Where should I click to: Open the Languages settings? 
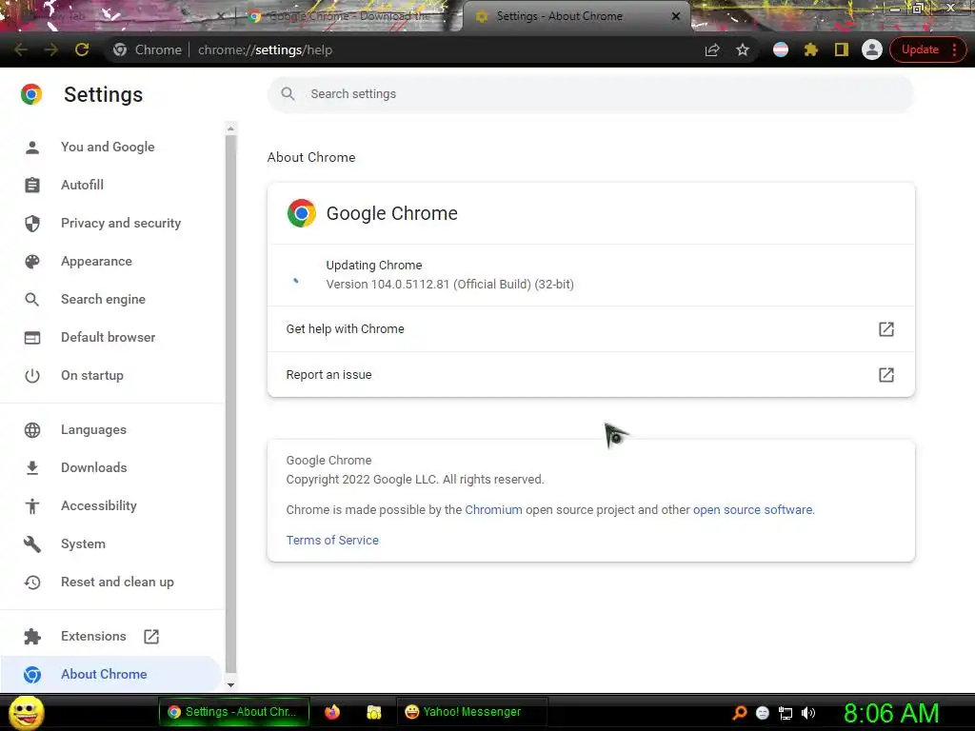[x=93, y=429]
